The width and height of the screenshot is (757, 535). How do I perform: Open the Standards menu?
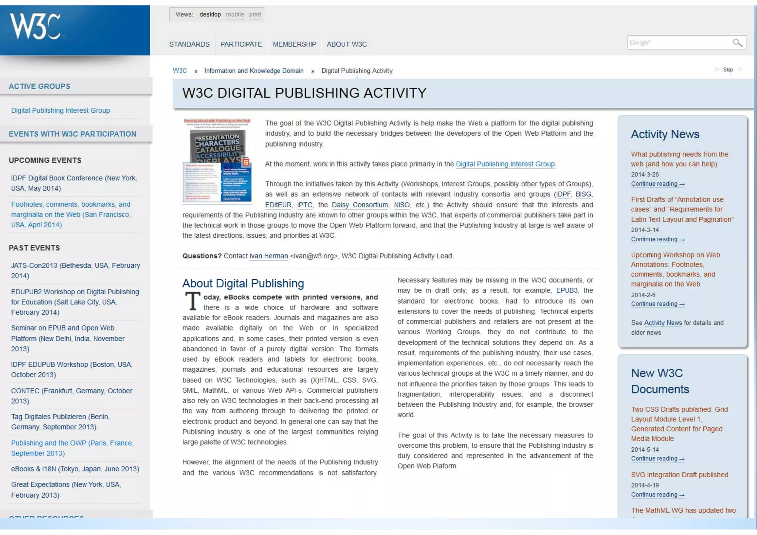[189, 44]
